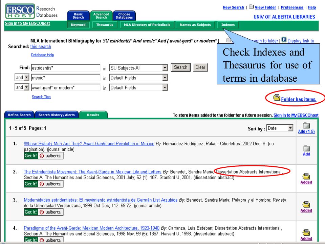
Task: Open the Search Tips link
Action: [x=41, y=97]
